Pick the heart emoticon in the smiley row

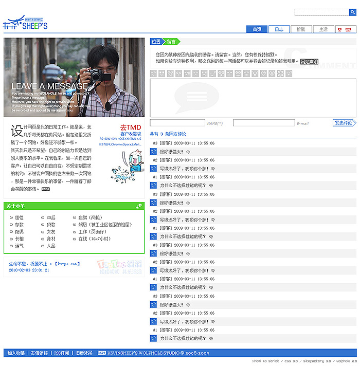pos(264,74)
